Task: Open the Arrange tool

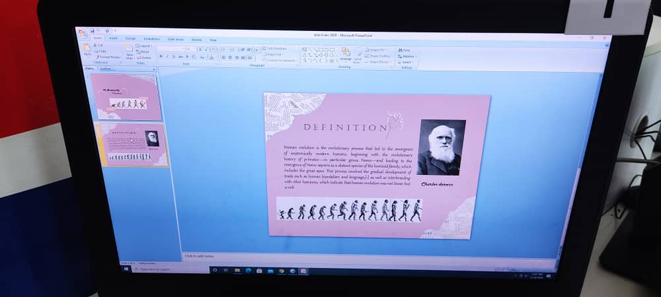Action: coord(345,54)
